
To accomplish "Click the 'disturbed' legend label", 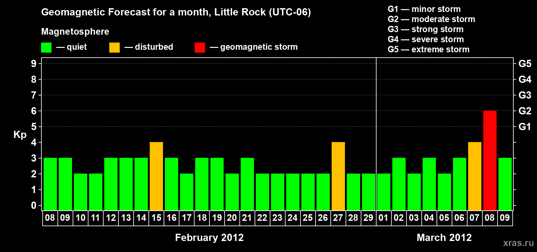I will (154, 47).
